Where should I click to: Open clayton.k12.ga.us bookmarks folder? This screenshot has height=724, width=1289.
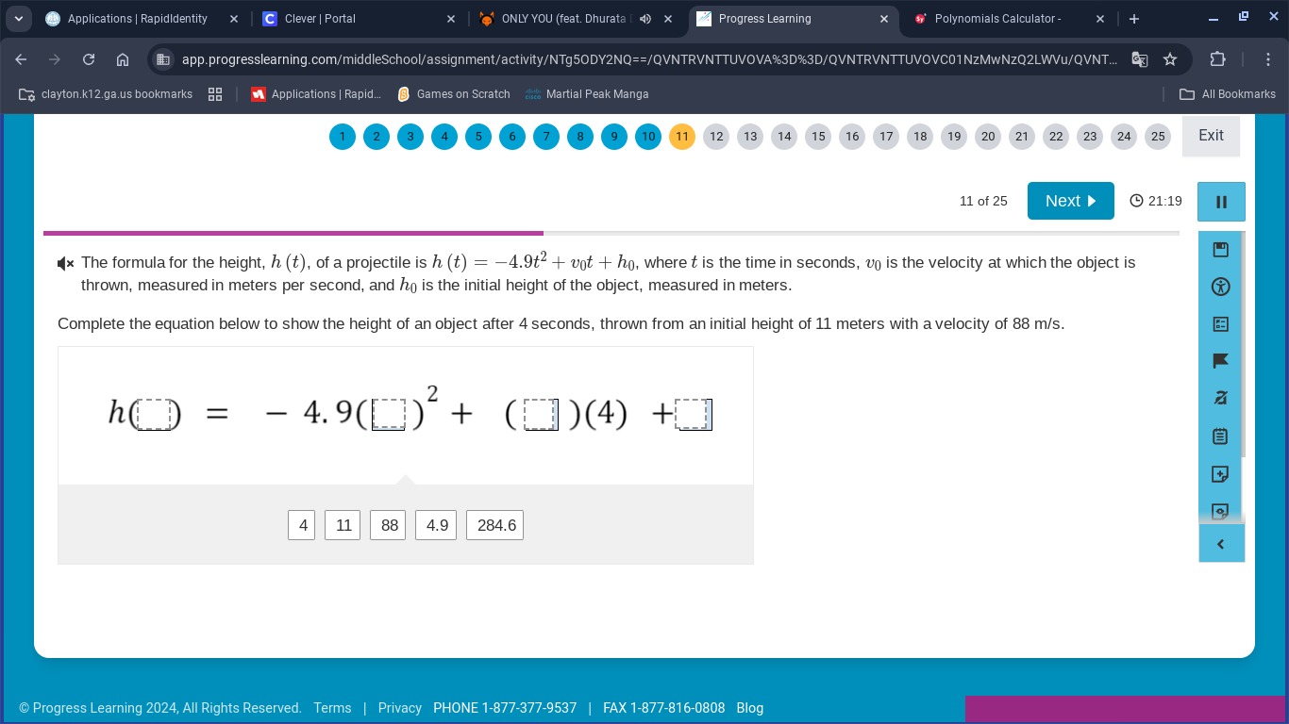tap(105, 94)
